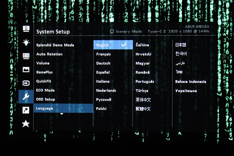Viewport: 234px width, 156px height.
Task: Open the Input Select icon
Action: (x=26, y=83)
